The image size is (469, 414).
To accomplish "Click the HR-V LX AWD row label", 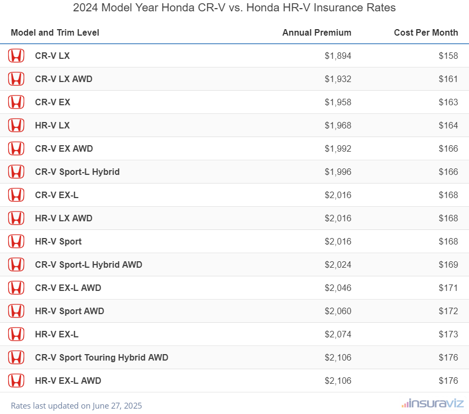I will tap(64, 218).
